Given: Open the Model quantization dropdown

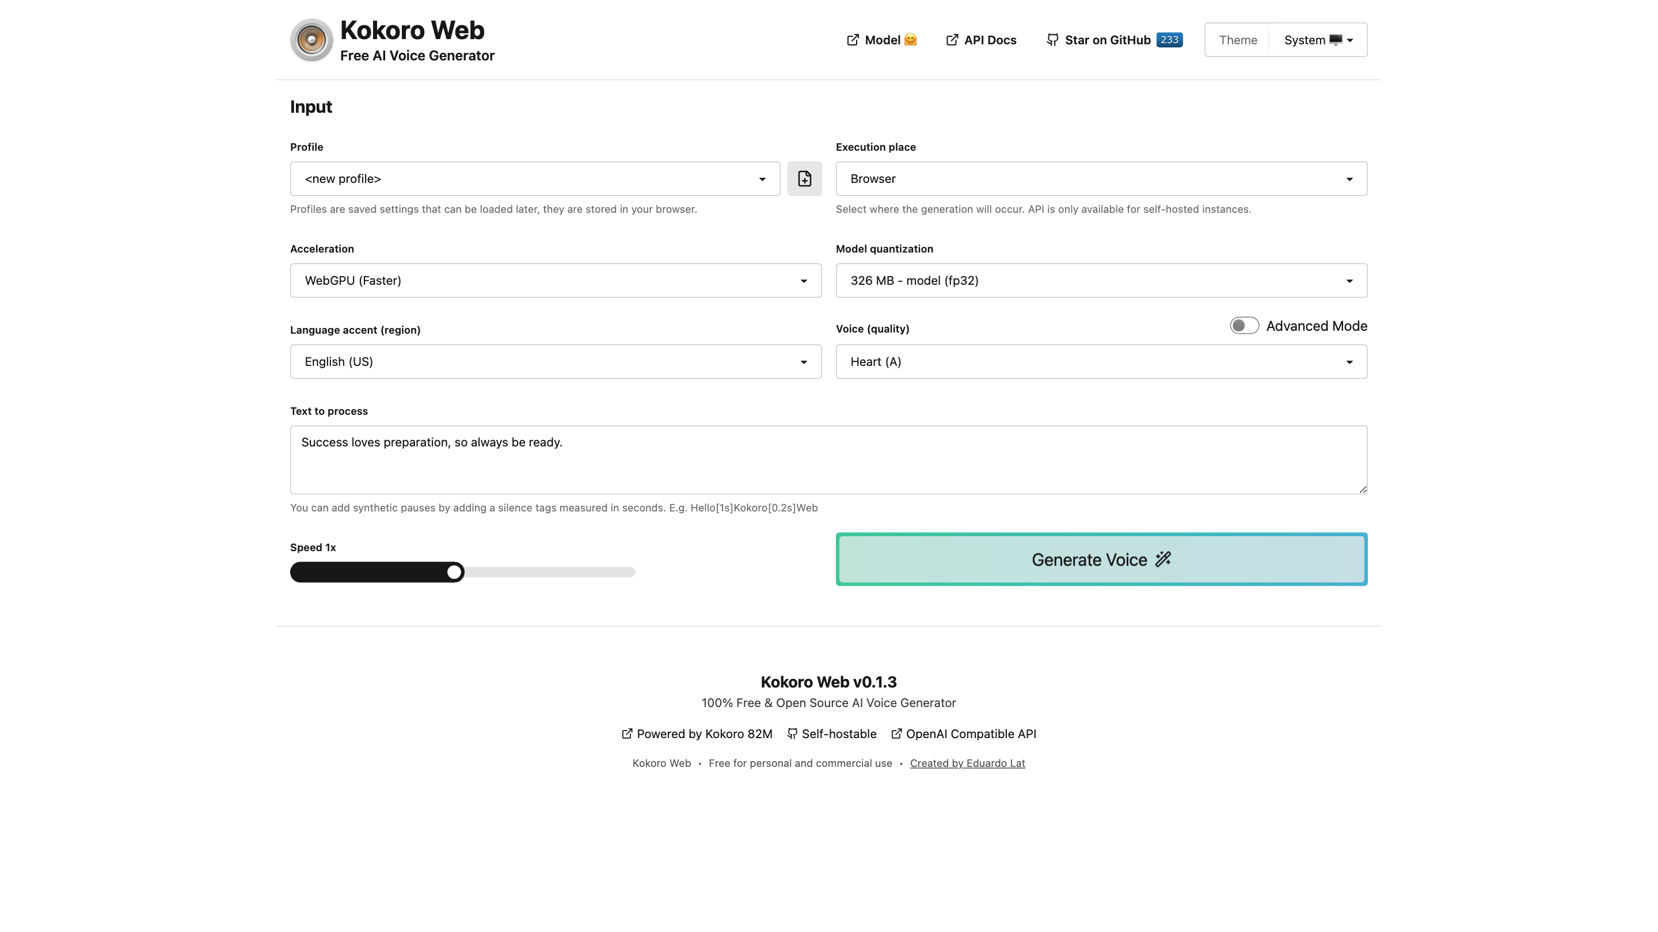Looking at the screenshot, I should click(1101, 280).
